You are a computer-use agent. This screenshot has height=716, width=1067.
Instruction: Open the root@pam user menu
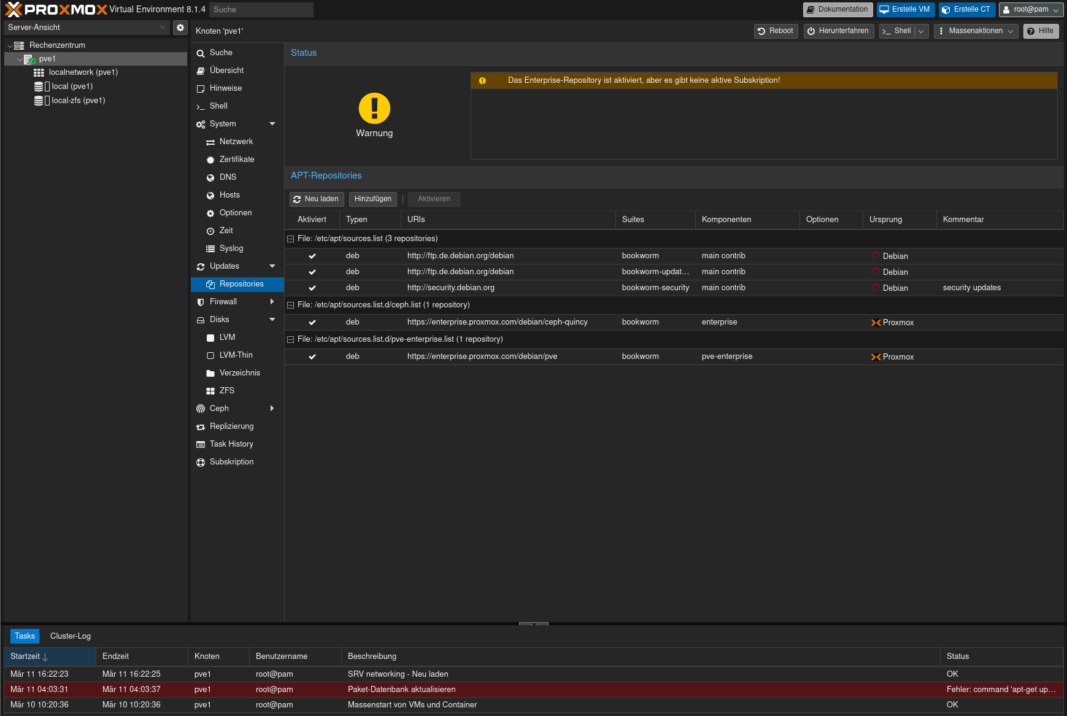(1031, 10)
